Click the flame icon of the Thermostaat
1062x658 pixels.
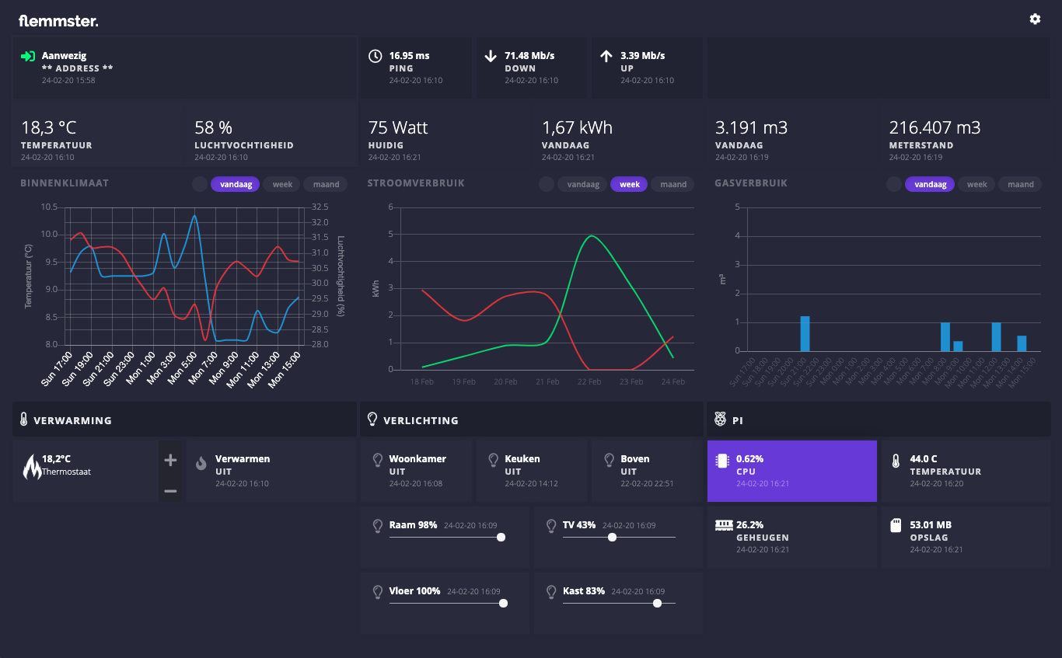click(x=32, y=467)
